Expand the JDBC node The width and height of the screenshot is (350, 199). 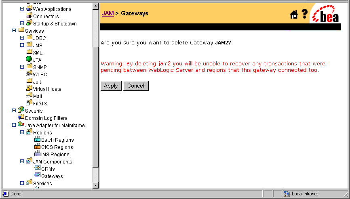[22, 38]
